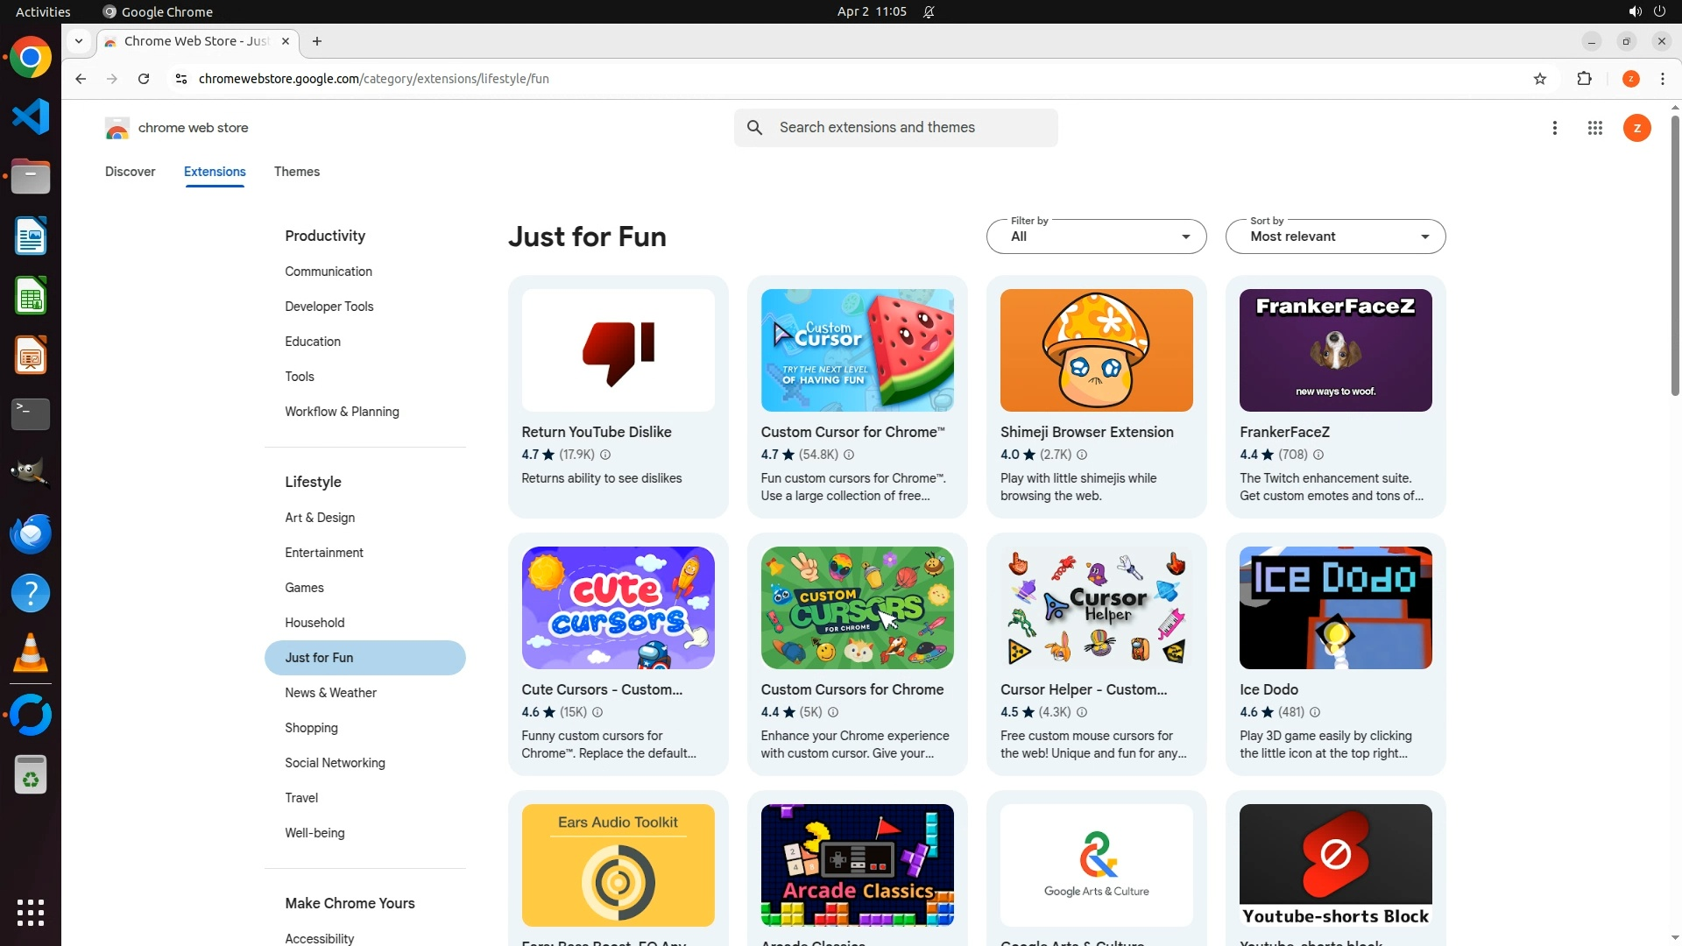This screenshot has width=1682, height=946.
Task: Click the search magnifier icon
Action: click(754, 128)
